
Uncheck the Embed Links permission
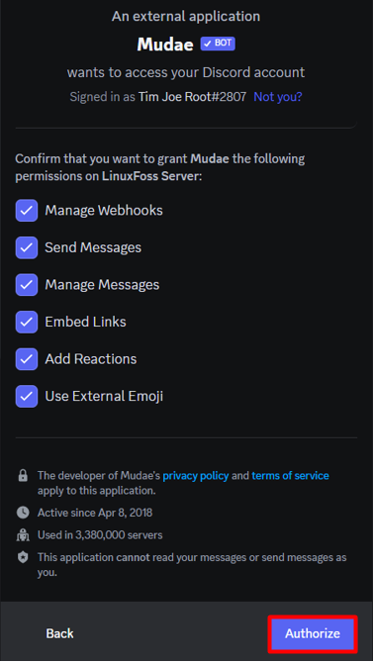tap(27, 322)
